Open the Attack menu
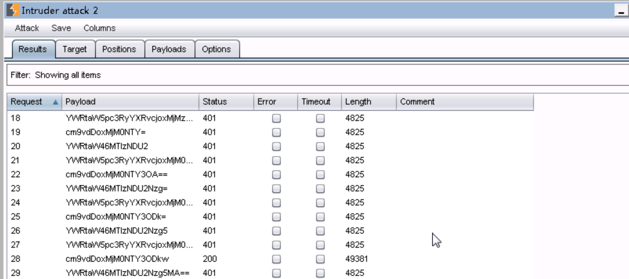 [x=27, y=28]
